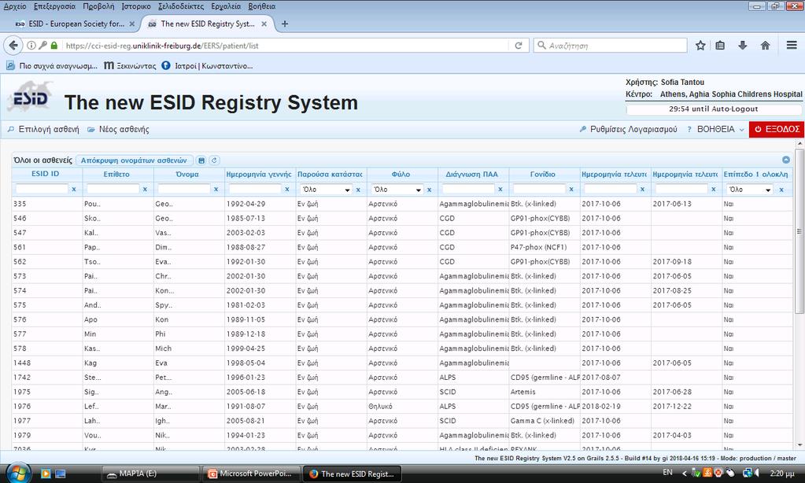Sort by ESID ID column header

(45, 174)
